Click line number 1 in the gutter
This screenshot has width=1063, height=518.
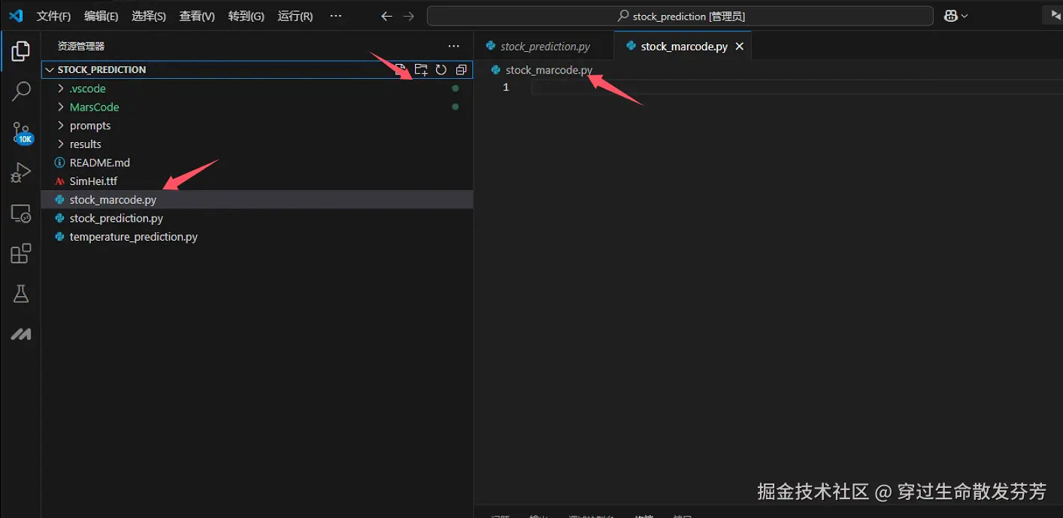tap(506, 87)
